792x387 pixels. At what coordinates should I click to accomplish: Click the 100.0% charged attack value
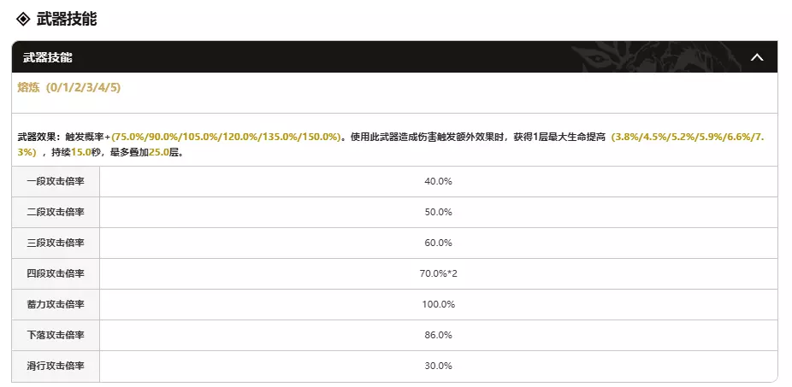pyautogui.click(x=438, y=305)
